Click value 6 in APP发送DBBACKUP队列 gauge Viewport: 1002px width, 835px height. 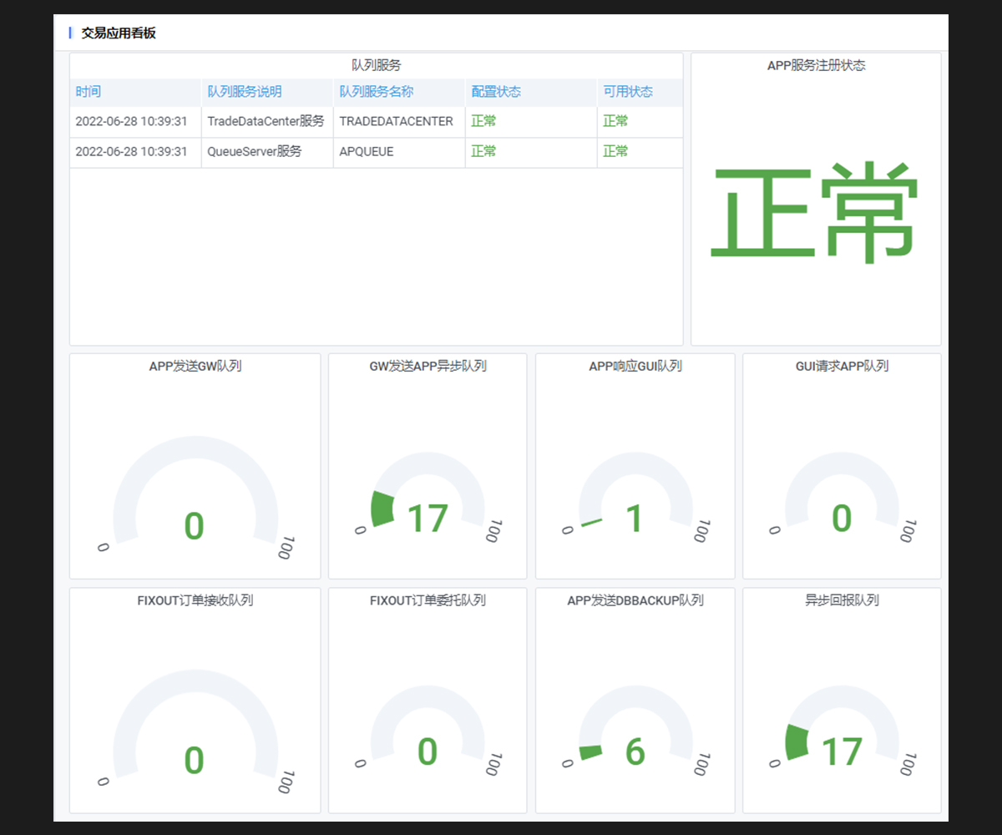pyautogui.click(x=635, y=752)
